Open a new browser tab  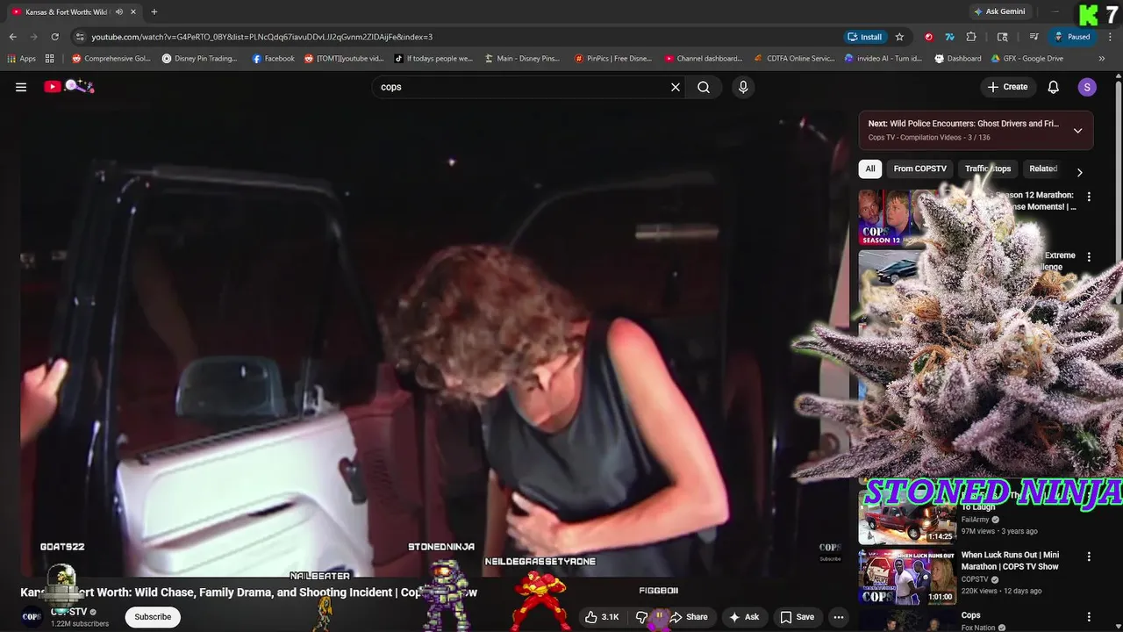click(x=154, y=11)
